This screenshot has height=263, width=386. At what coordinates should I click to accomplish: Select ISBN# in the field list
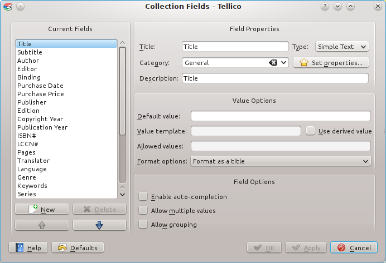[66, 136]
